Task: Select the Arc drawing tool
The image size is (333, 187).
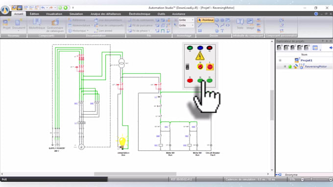Action: pos(217,25)
